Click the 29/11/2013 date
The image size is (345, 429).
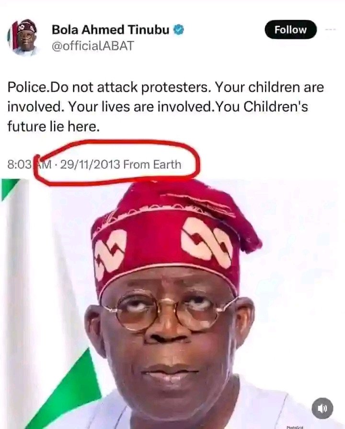pos(90,165)
